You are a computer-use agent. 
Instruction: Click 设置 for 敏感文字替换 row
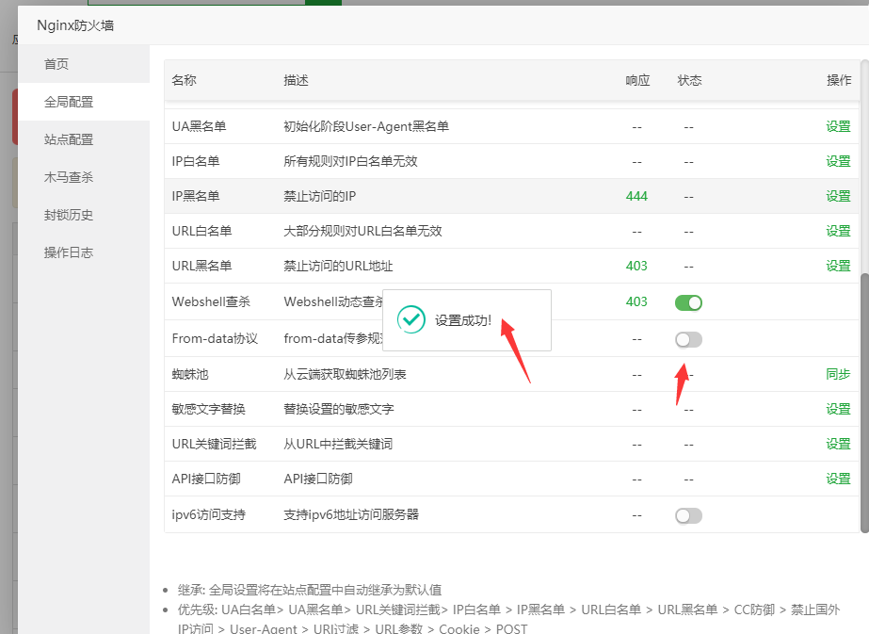pos(838,410)
